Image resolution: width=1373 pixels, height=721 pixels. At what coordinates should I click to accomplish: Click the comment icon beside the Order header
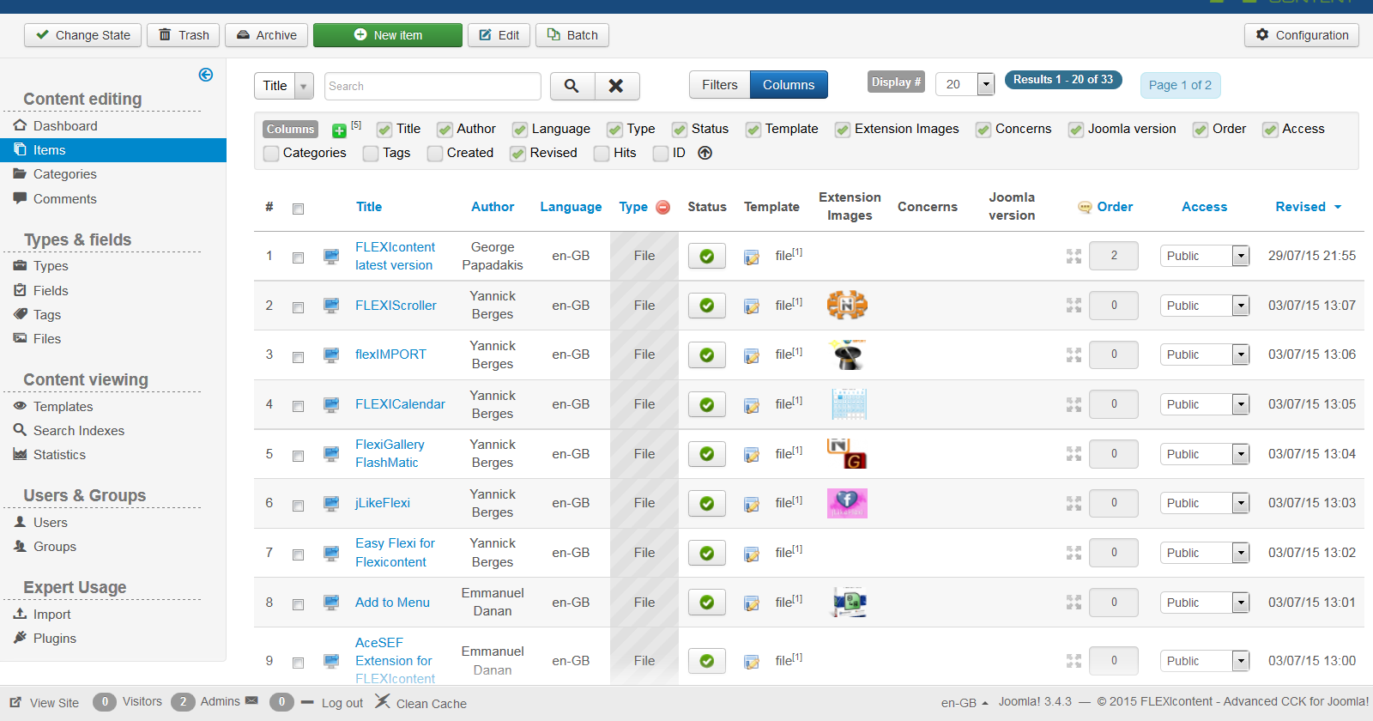[x=1085, y=207]
